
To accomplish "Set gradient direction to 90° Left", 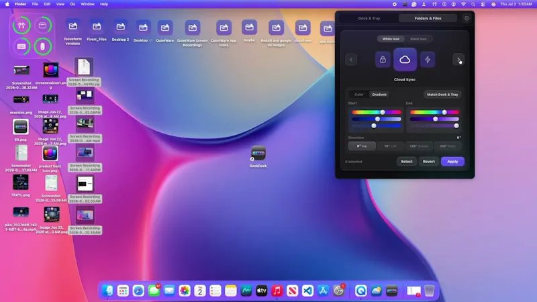I will pyautogui.click(x=390, y=146).
